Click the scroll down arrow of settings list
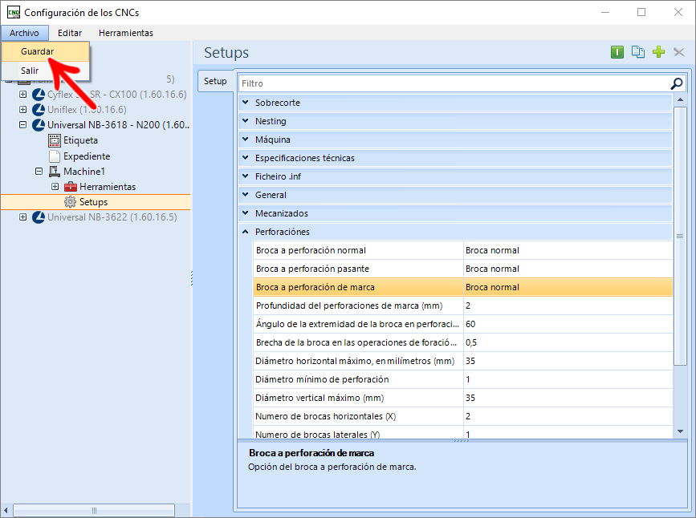This screenshot has width=696, height=518. pyautogui.click(x=680, y=431)
